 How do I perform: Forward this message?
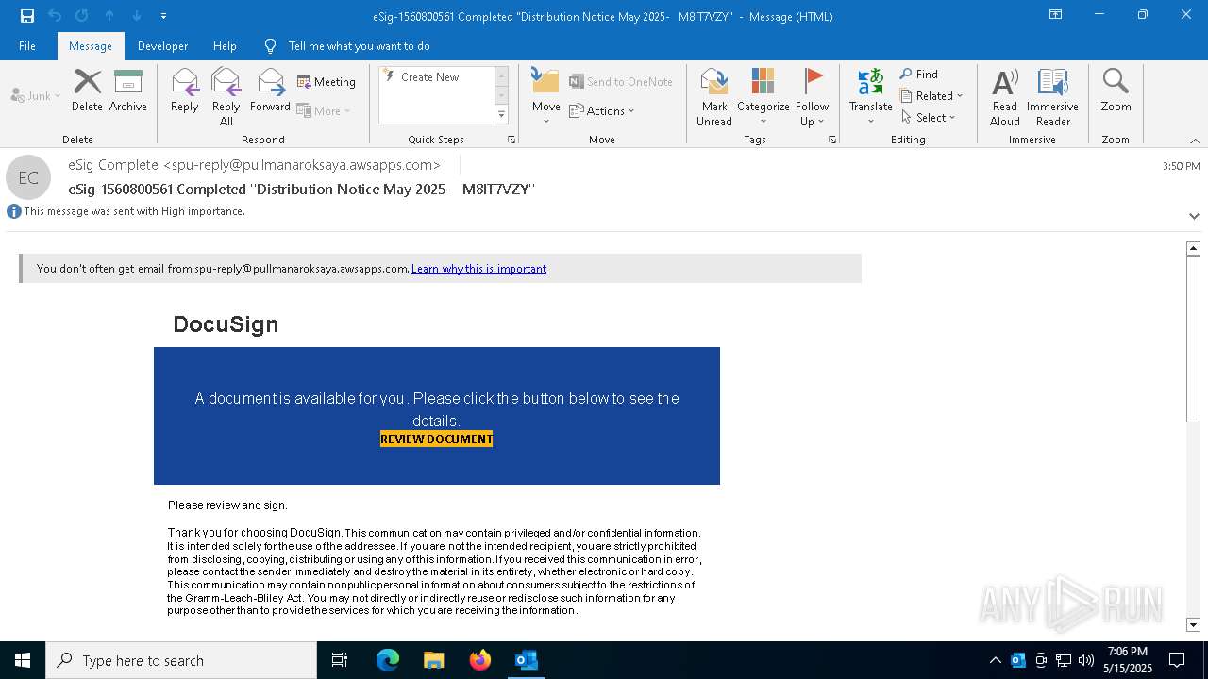click(x=270, y=91)
